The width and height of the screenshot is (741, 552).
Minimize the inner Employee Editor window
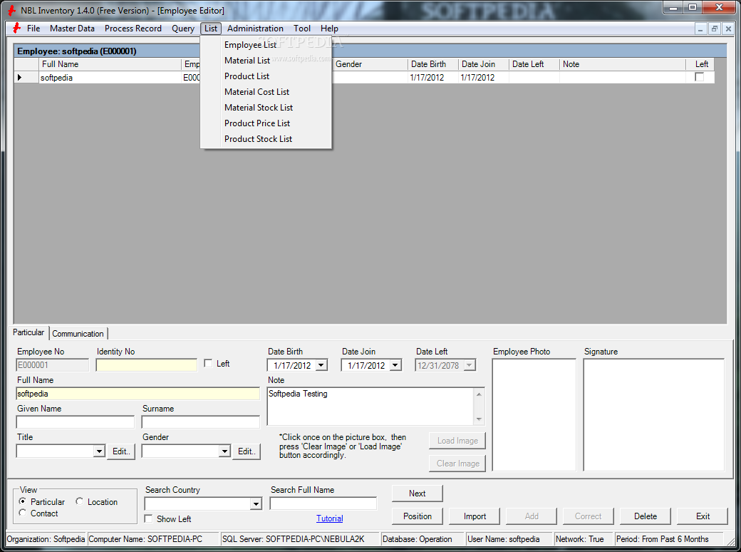point(700,29)
